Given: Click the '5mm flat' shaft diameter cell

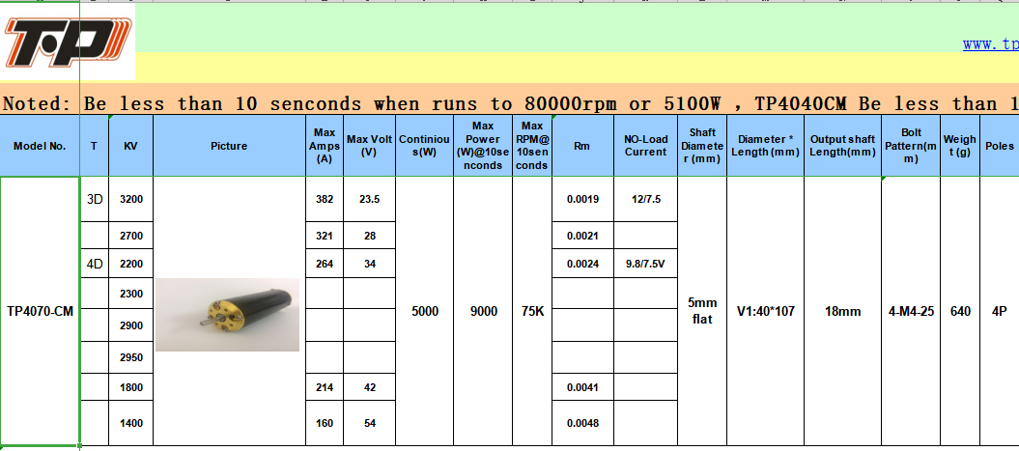Looking at the screenshot, I should coord(702,311).
